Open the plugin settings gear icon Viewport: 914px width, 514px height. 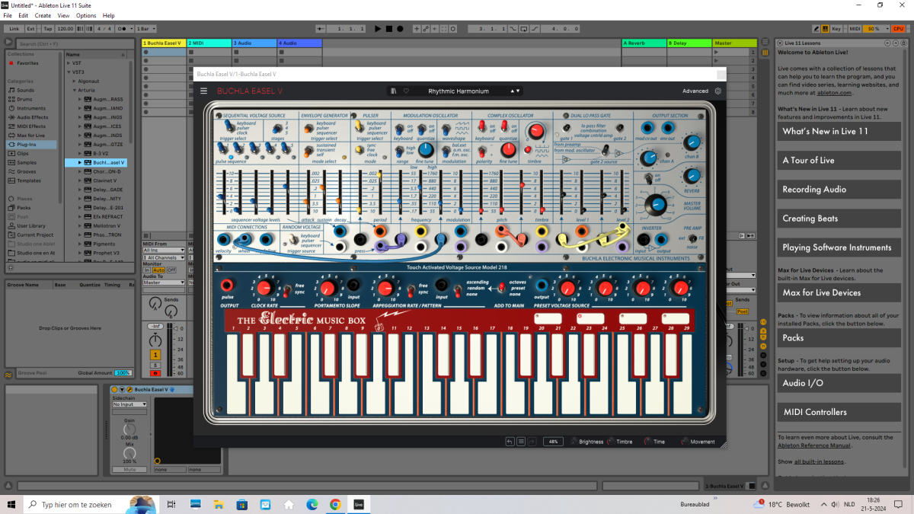(x=717, y=91)
